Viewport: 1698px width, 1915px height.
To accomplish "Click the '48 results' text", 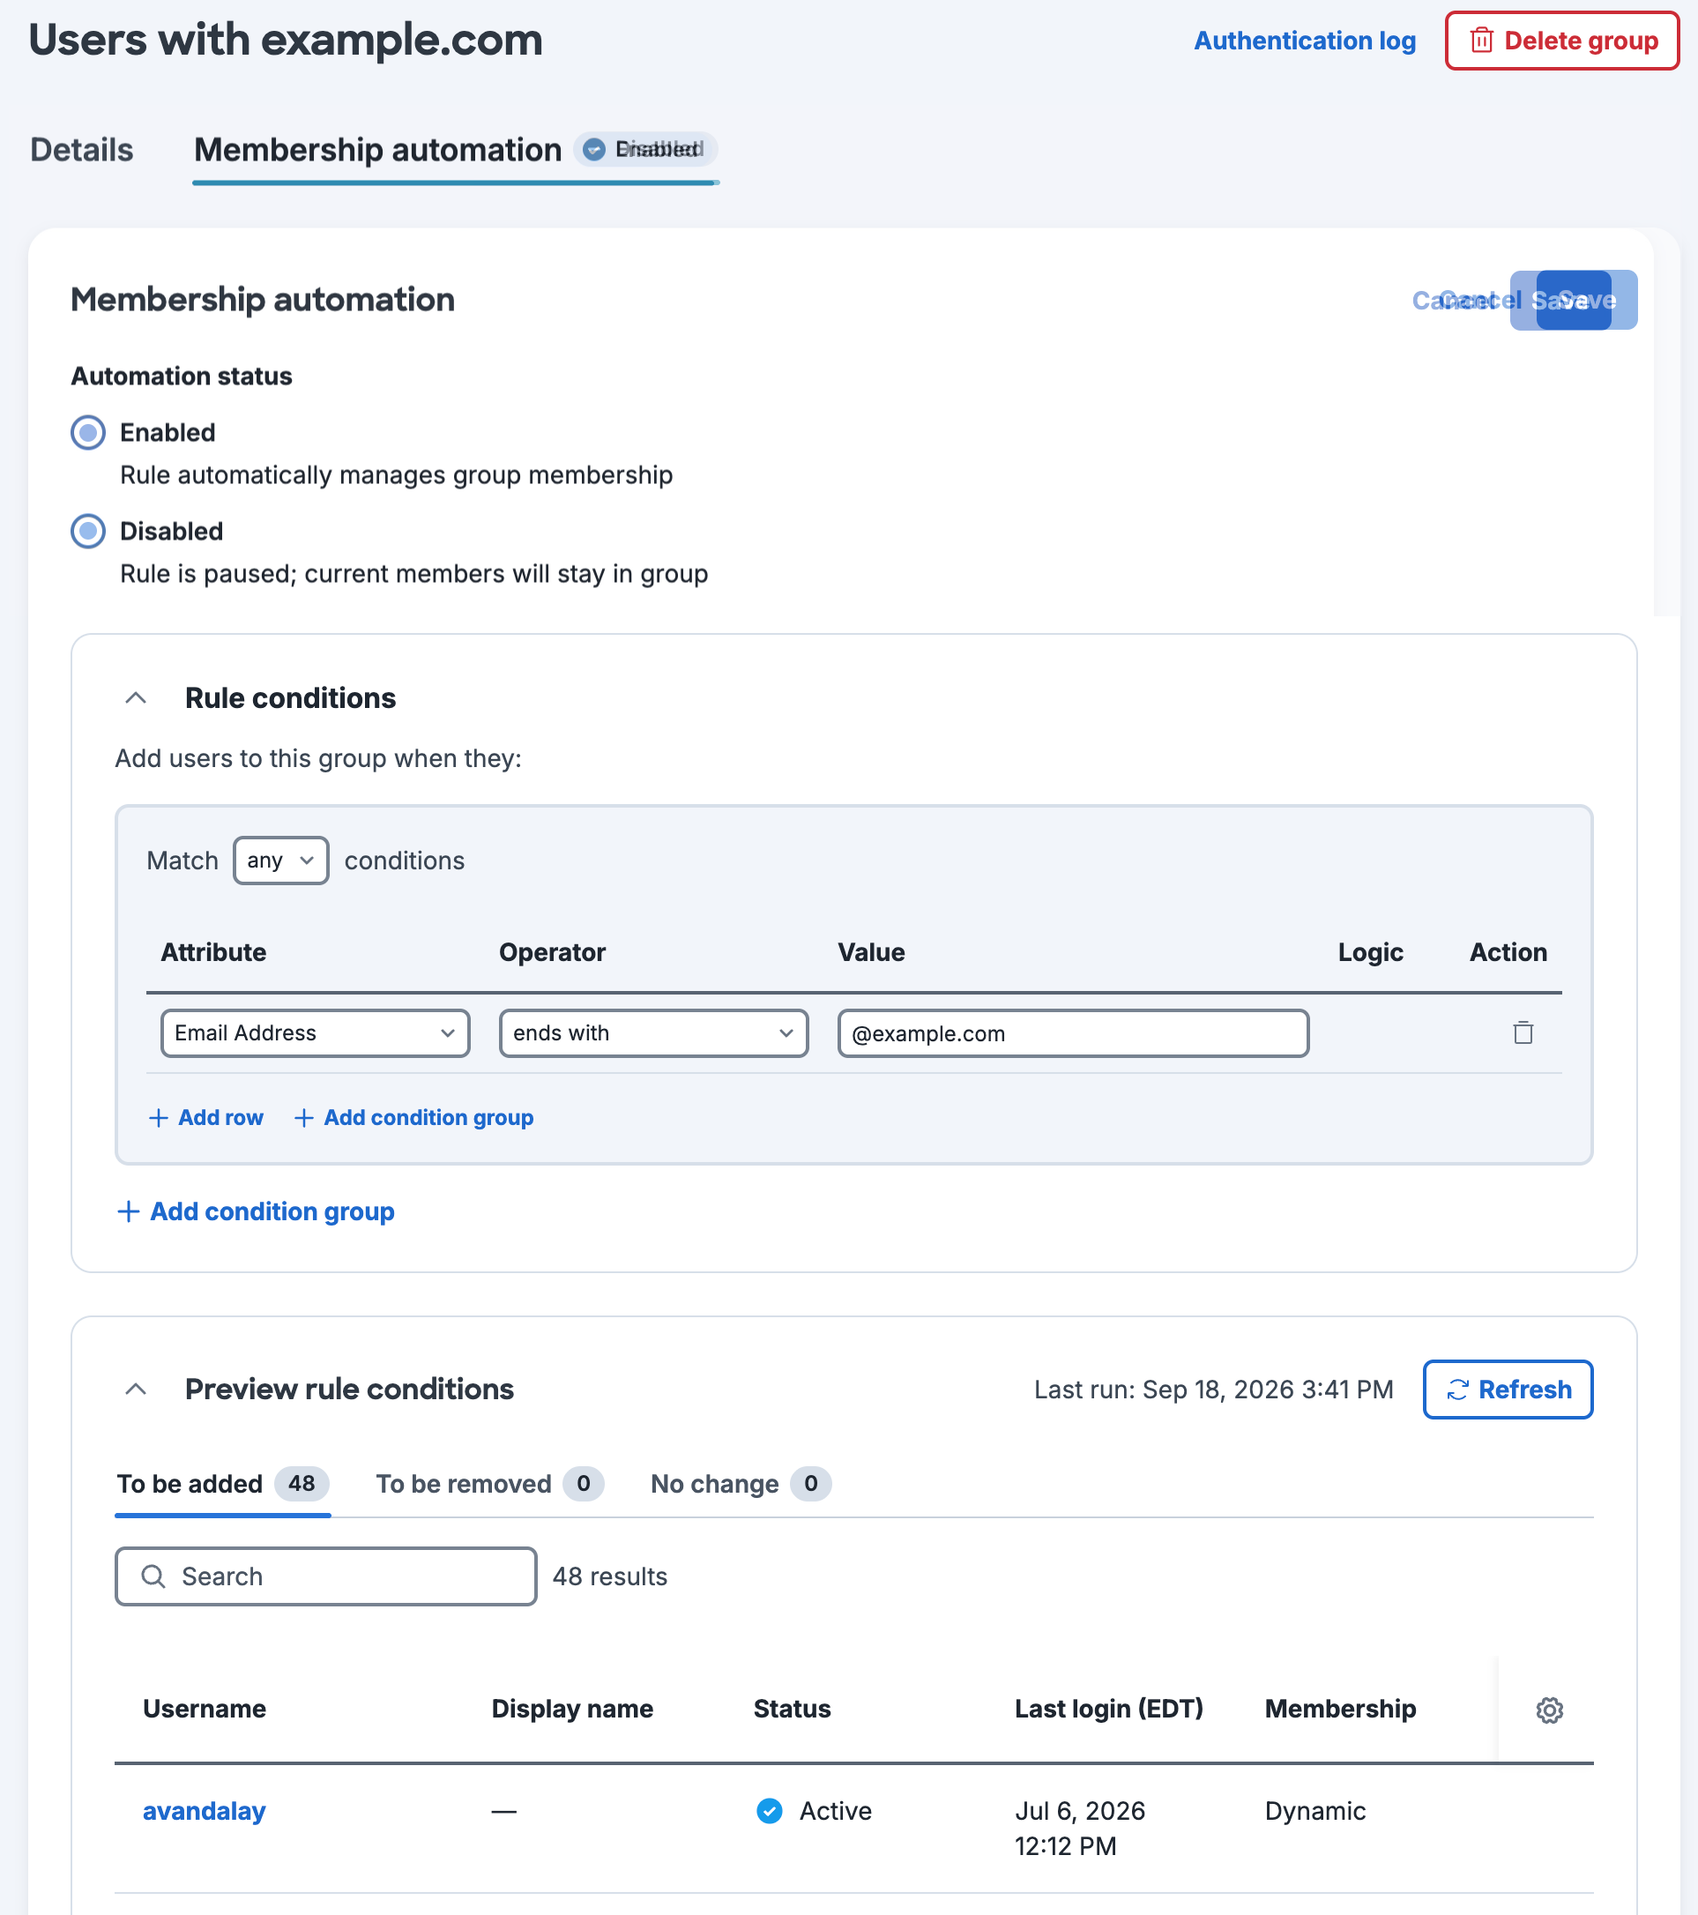I will point(610,1576).
